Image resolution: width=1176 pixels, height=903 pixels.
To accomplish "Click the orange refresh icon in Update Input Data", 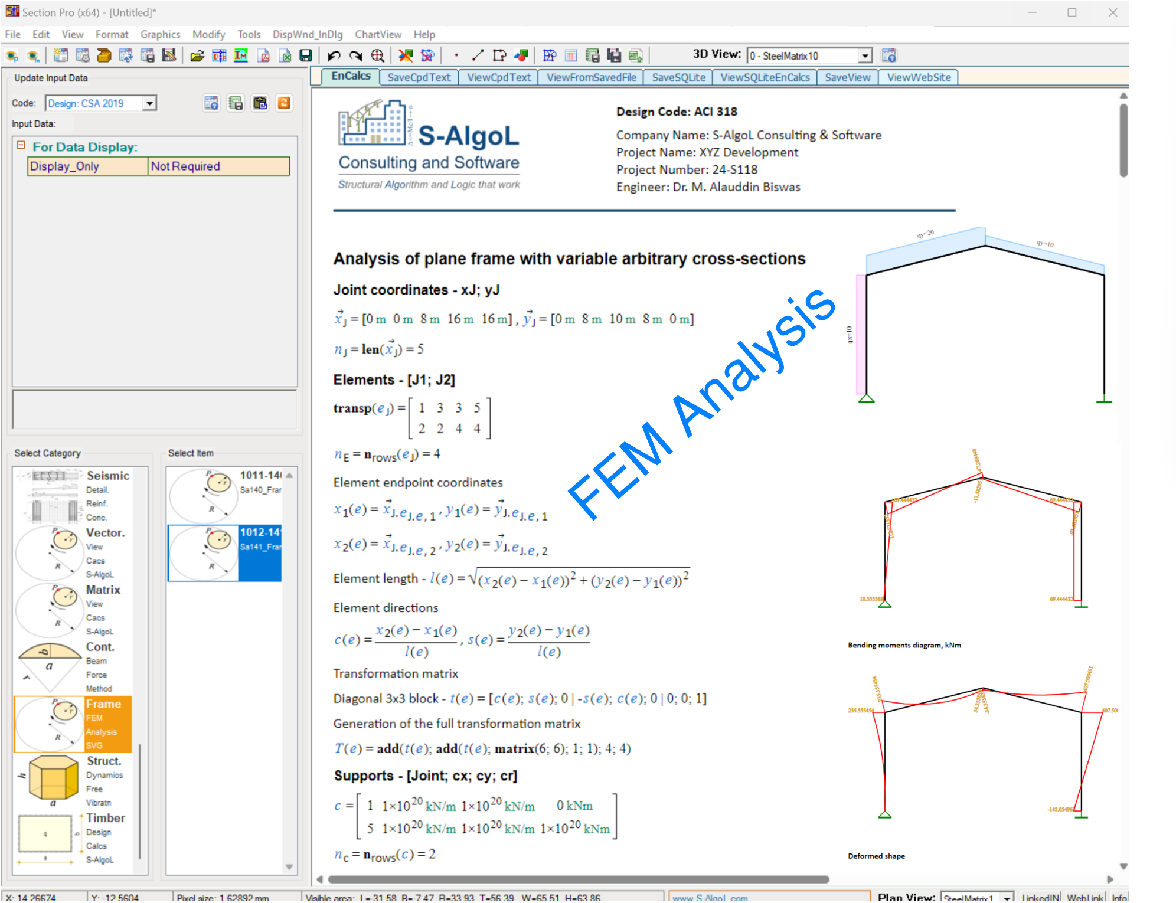I will coord(284,103).
